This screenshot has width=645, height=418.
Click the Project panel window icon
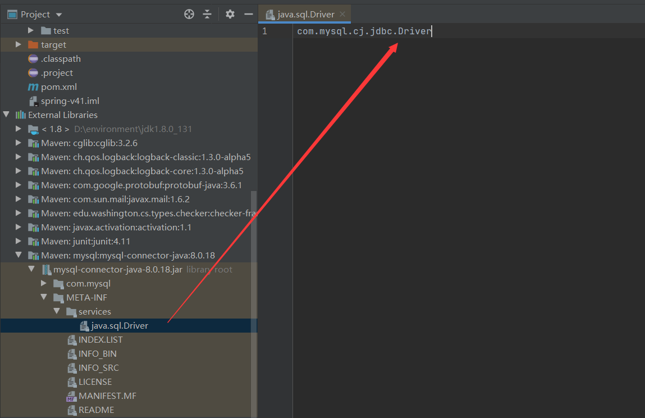[x=12, y=15]
